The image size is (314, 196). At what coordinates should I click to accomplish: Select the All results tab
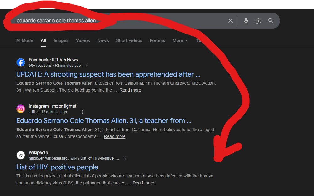click(x=44, y=40)
